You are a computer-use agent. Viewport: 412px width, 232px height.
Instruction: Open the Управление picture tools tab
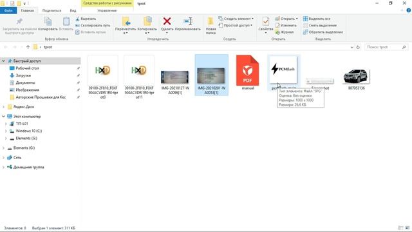tap(107, 10)
